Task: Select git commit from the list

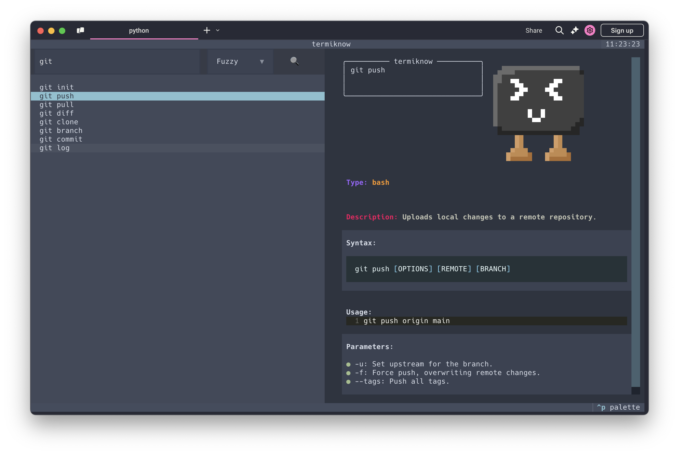Action: [61, 139]
